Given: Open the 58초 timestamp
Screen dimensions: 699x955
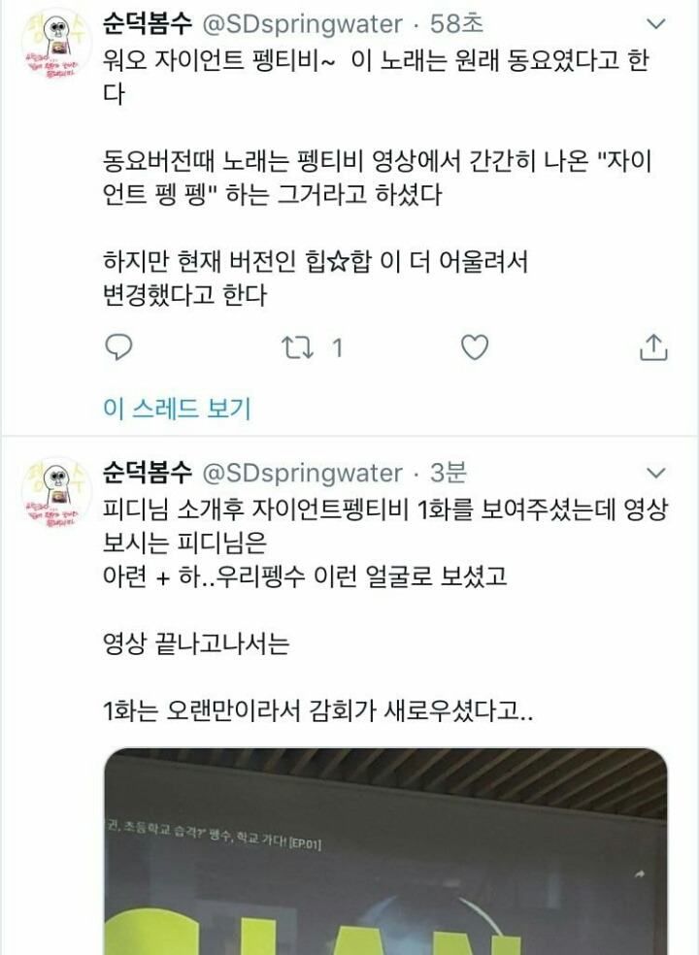Looking at the screenshot, I should click(x=456, y=23).
